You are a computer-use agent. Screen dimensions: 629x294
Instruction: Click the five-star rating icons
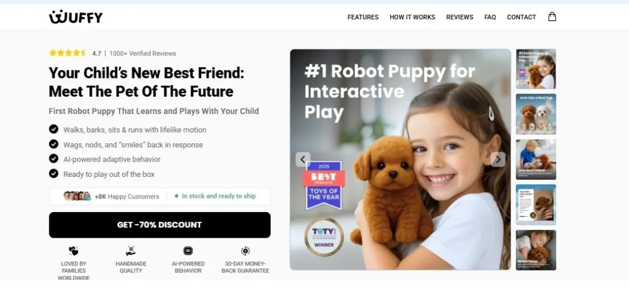click(x=68, y=53)
